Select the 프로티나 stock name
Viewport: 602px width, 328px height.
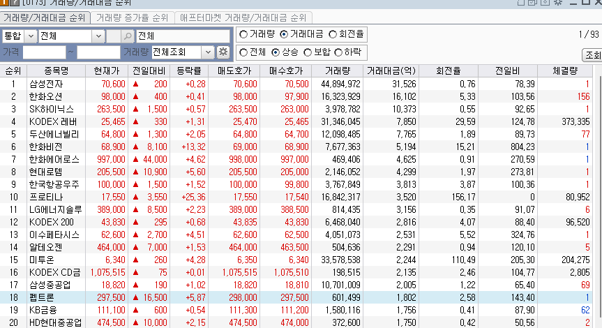tap(45, 197)
